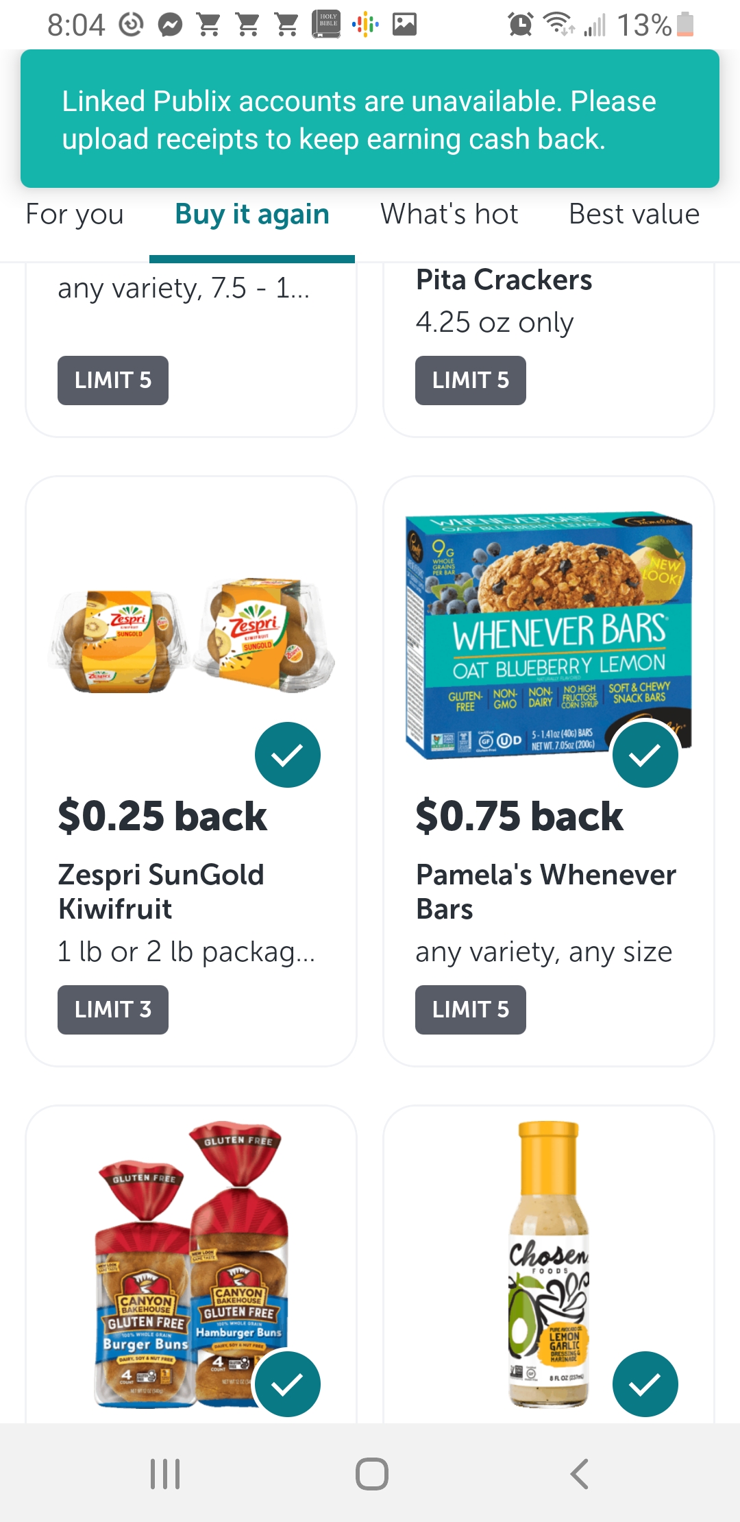This screenshot has height=1522, width=740.
Task: Tap the Messenger notification icon in status bar
Action: [170, 25]
